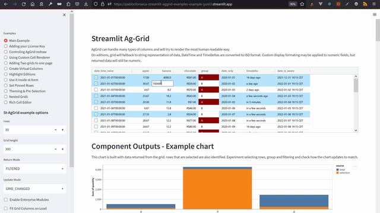Check row 2021-01-08T00:00:00 checkbox
Viewport: 380px width, 213px height.
[96, 121]
